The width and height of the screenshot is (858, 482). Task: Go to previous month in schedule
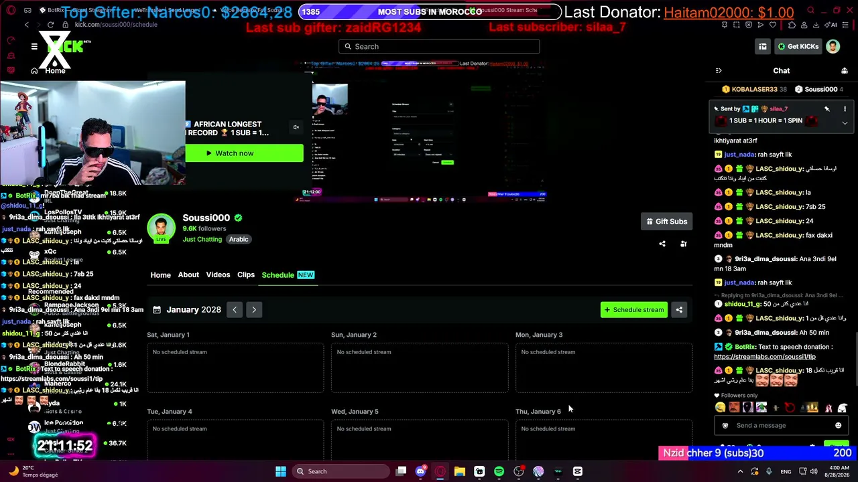235,309
